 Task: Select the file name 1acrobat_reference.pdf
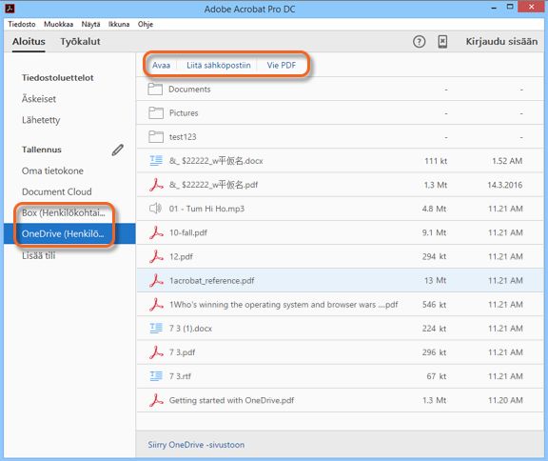click(x=212, y=281)
